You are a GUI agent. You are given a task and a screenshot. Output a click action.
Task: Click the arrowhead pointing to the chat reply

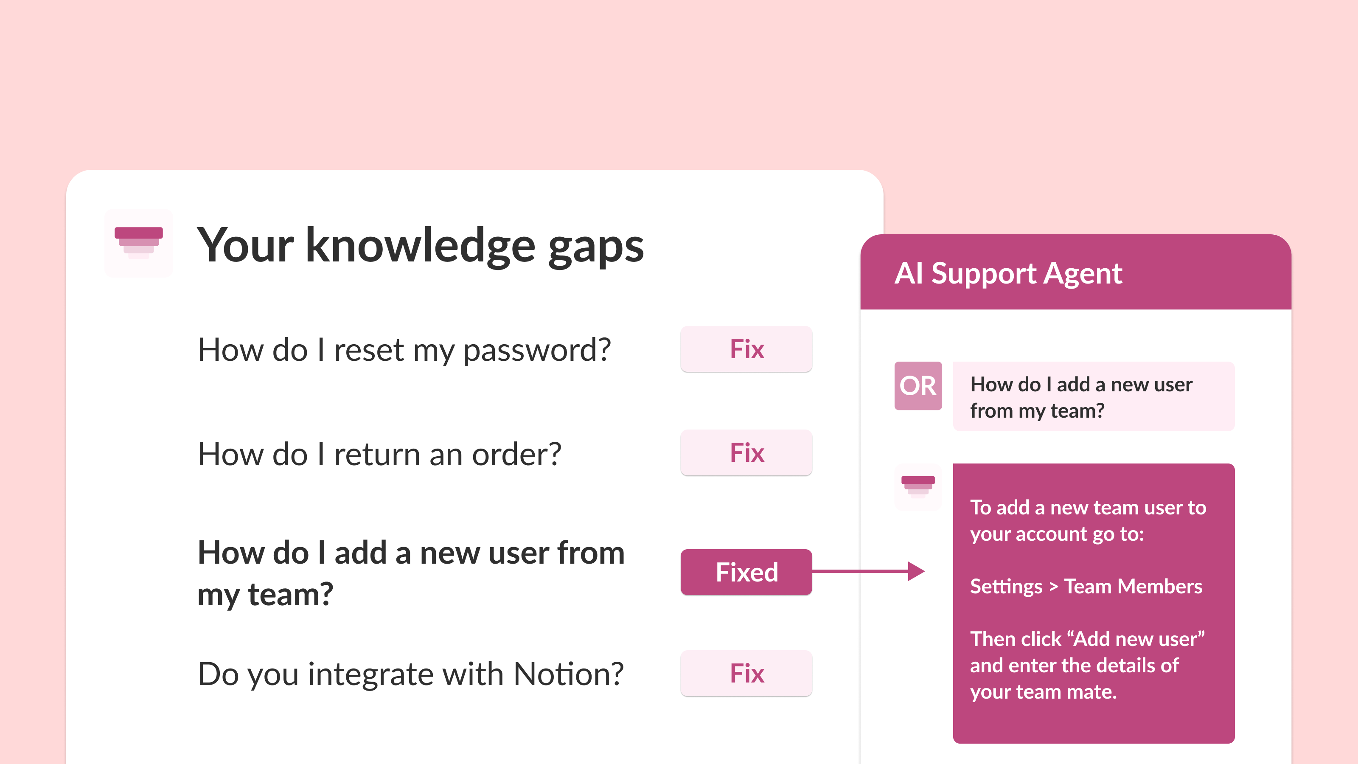[x=916, y=571]
